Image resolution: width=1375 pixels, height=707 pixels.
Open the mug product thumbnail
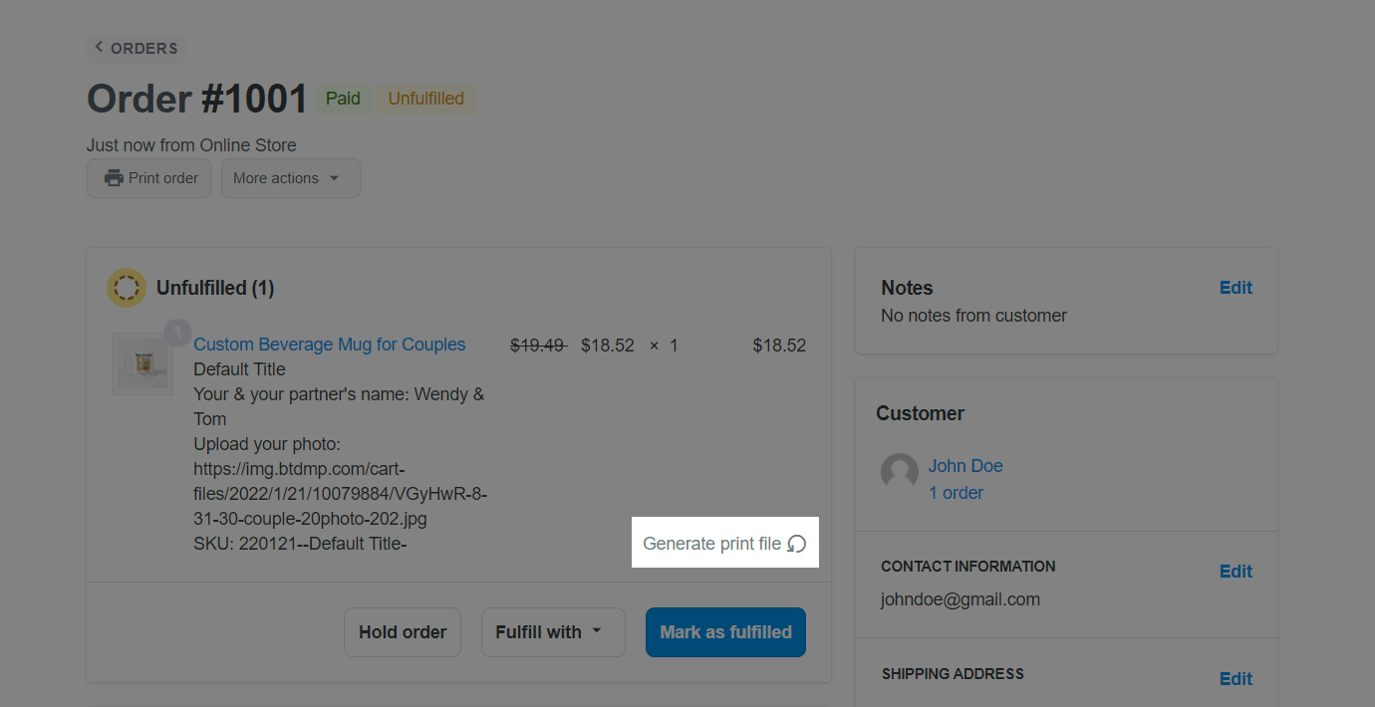click(x=142, y=363)
